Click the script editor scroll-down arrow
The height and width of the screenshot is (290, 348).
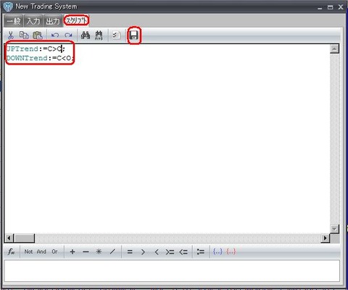click(334, 228)
